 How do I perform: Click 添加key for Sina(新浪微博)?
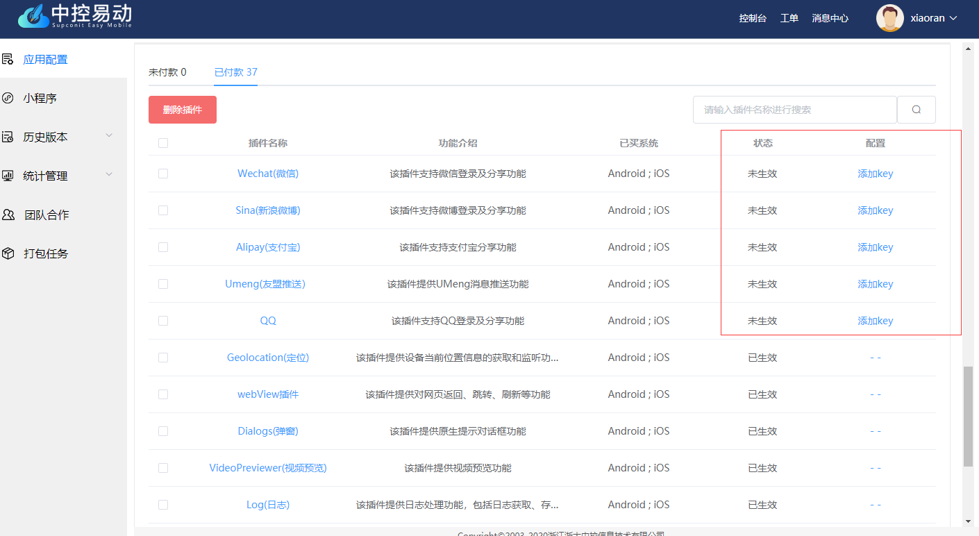[x=876, y=210]
